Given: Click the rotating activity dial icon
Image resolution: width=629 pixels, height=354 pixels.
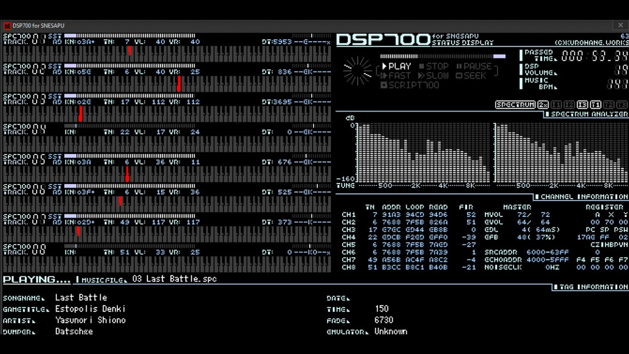Looking at the screenshot, I should [357, 71].
